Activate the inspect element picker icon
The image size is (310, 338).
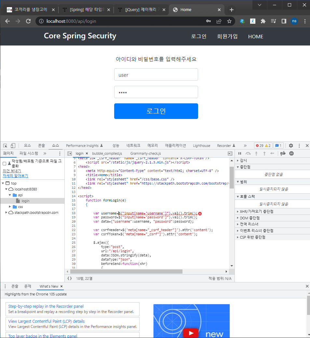(6, 146)
